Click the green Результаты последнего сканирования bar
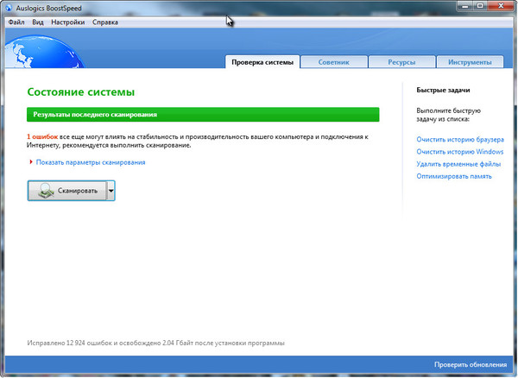The width and height of the screenshot is (518, 378). pos(203,115)
